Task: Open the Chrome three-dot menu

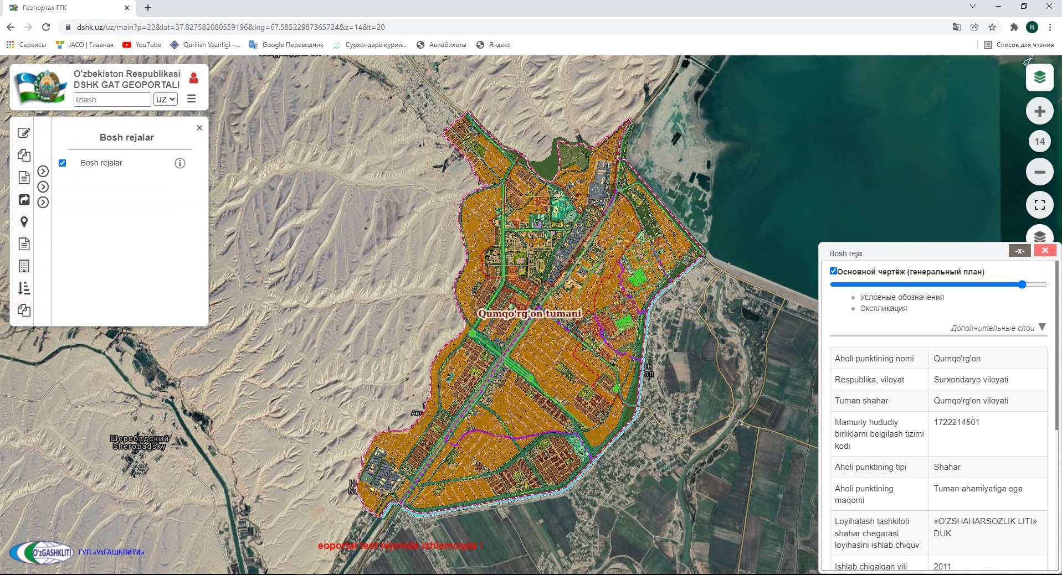Action: [1050, 27]
